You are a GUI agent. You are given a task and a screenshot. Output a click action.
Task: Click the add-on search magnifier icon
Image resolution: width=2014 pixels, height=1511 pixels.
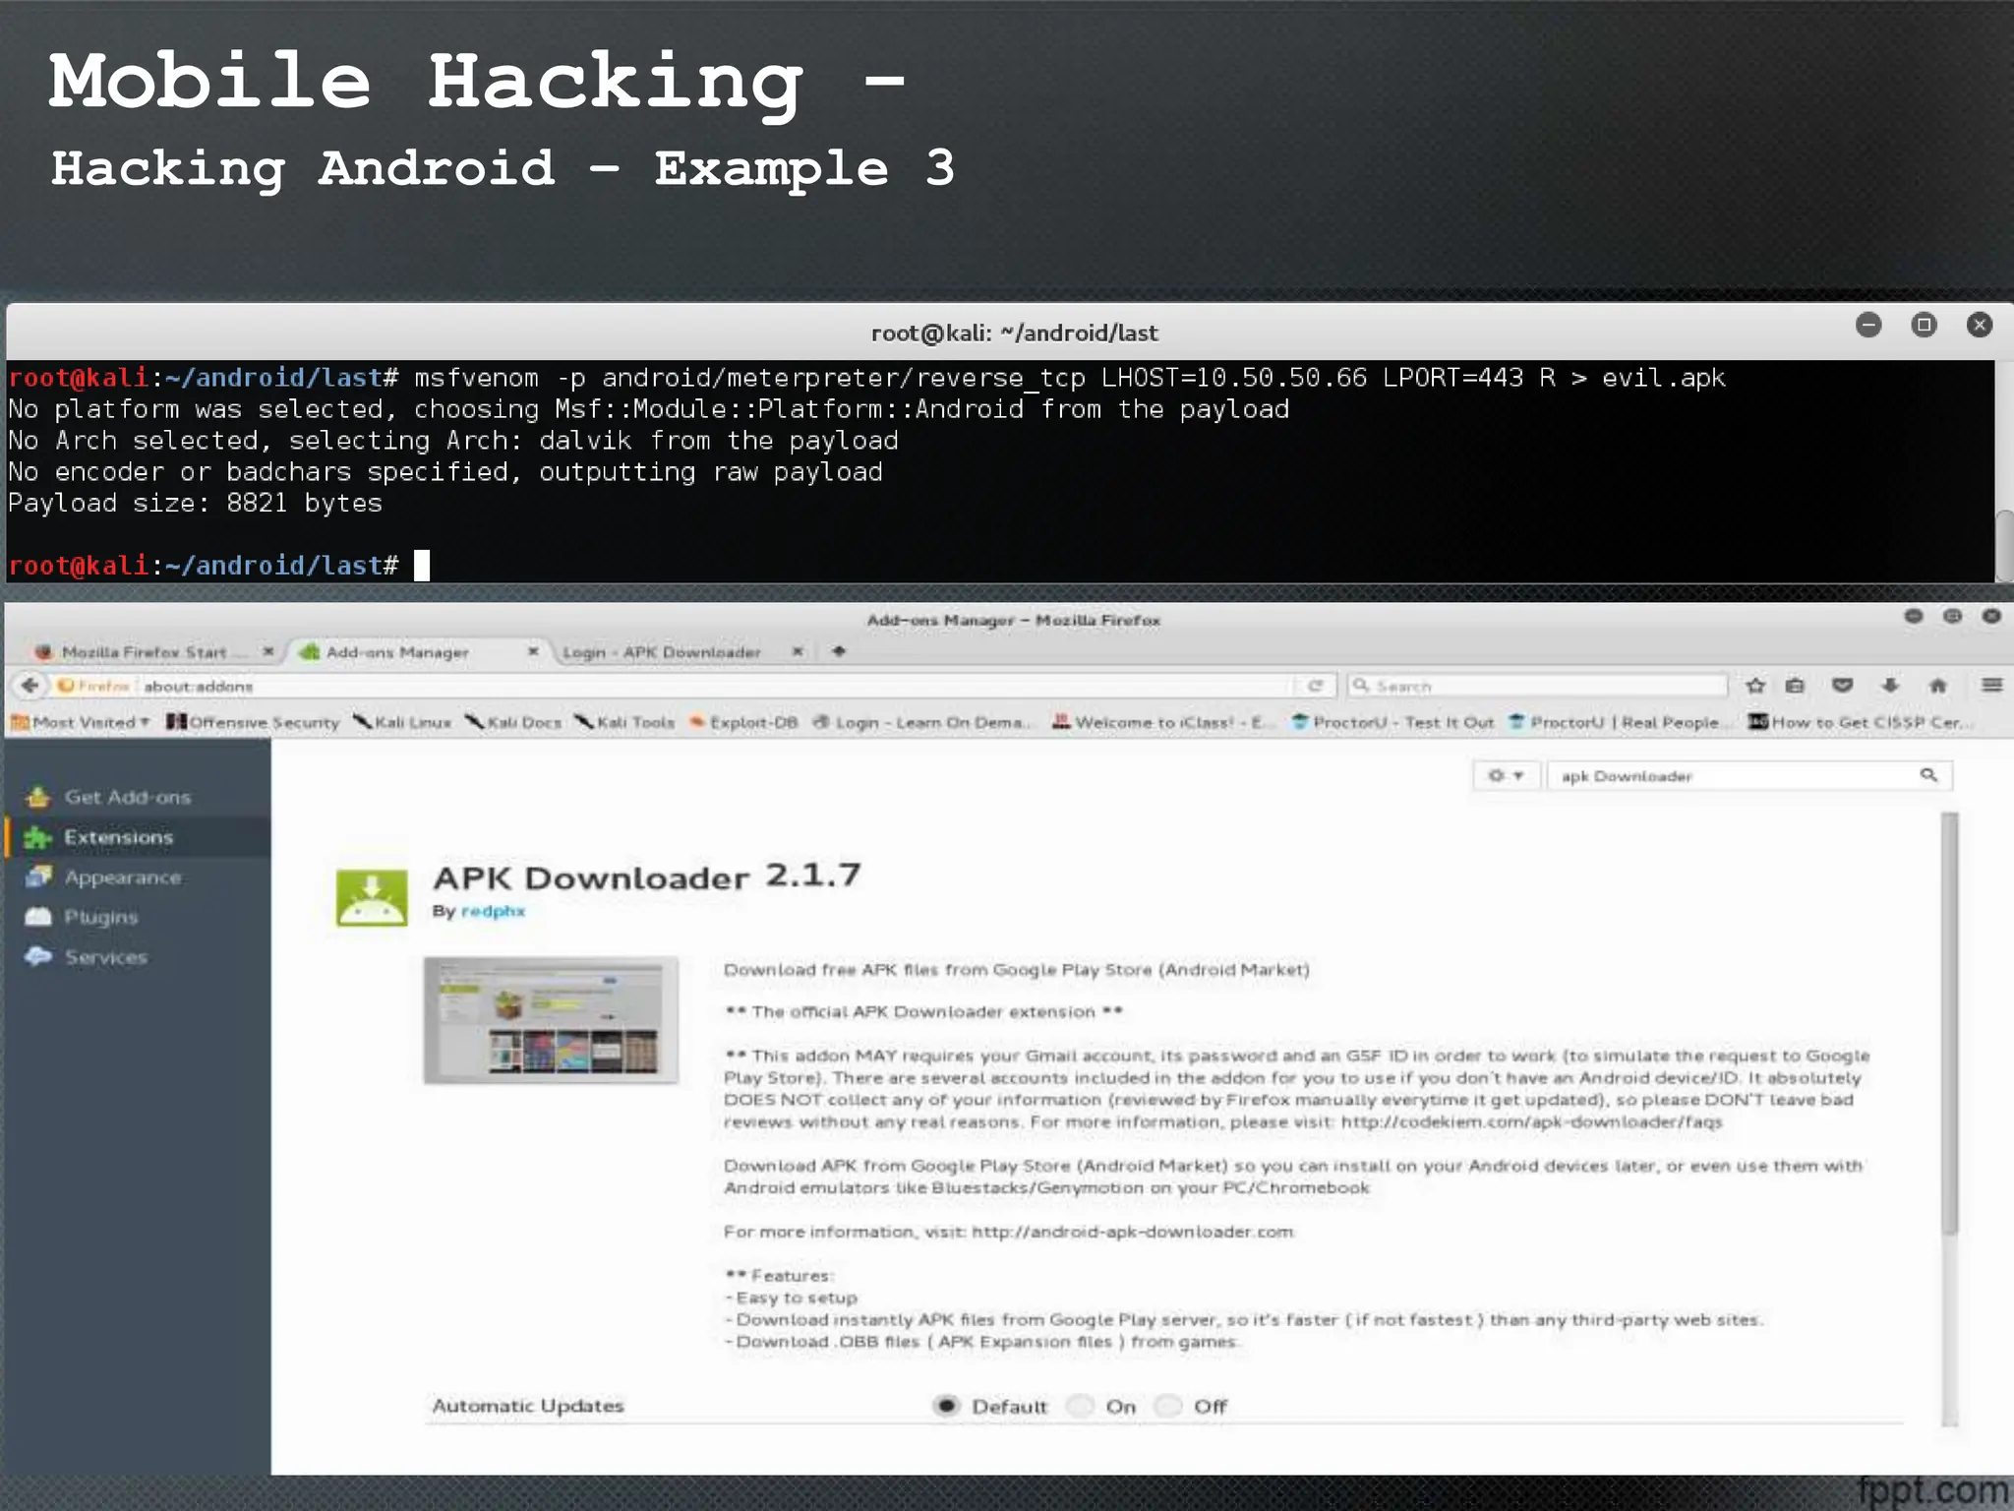coord(1928,775)
